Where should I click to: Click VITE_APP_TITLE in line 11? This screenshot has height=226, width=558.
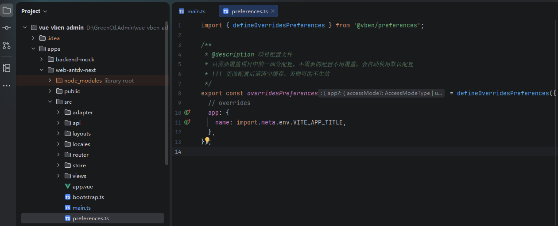318,122
